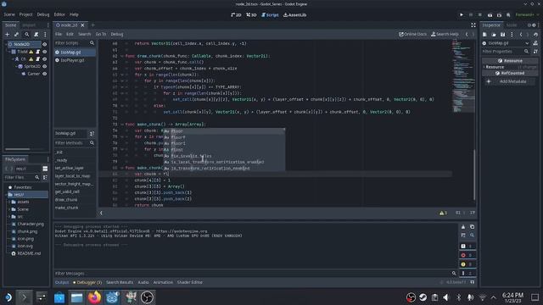Switch to the Debugger bottom panel tab
543x305 pixels.
click(87, 282)
